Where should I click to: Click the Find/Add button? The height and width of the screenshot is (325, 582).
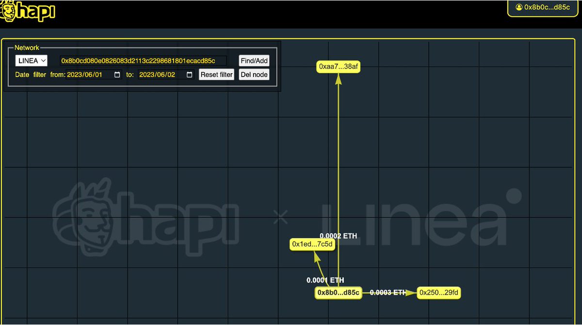pyautogui.click(x=254, y=61)
